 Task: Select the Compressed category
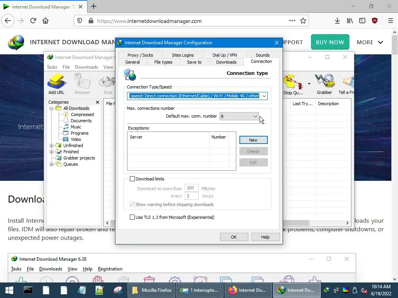(x=82, y=114)
